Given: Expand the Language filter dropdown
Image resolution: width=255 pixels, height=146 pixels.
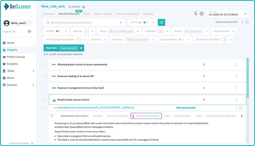Looking at the screenshot, I should (x=167, y=31).
